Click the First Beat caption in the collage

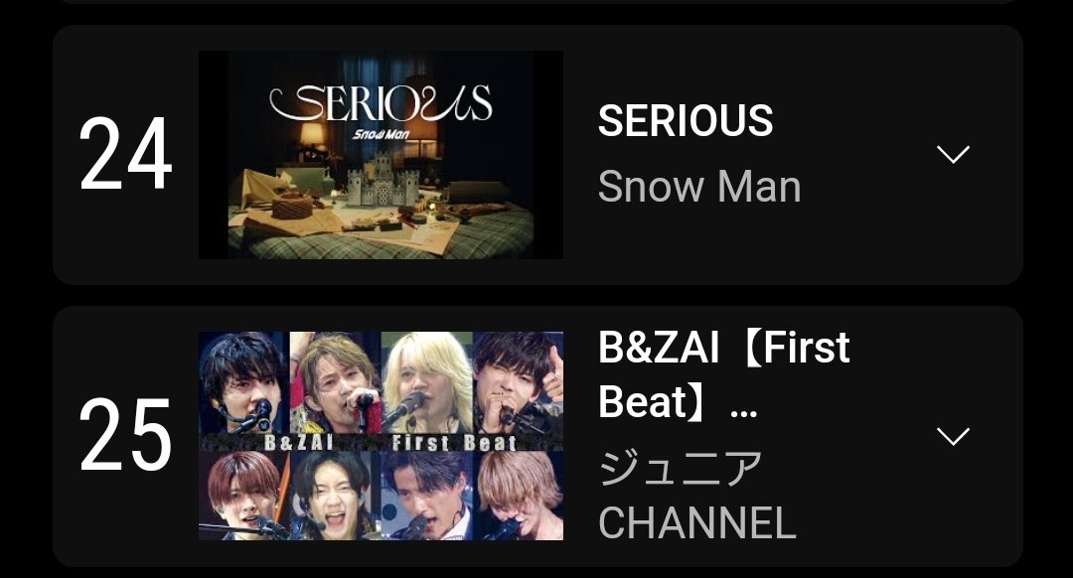point(454,443)
